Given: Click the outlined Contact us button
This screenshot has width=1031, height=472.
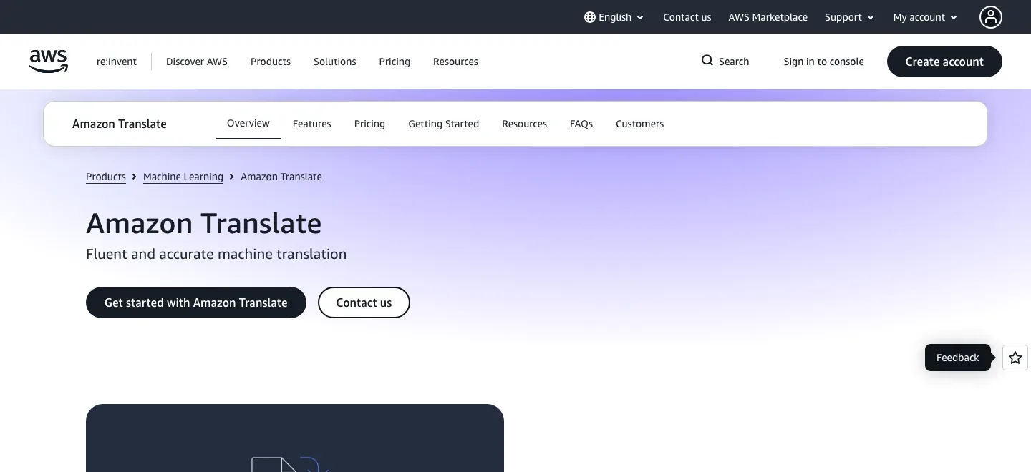Looking at the screenshot, I should tap(364, 303).
